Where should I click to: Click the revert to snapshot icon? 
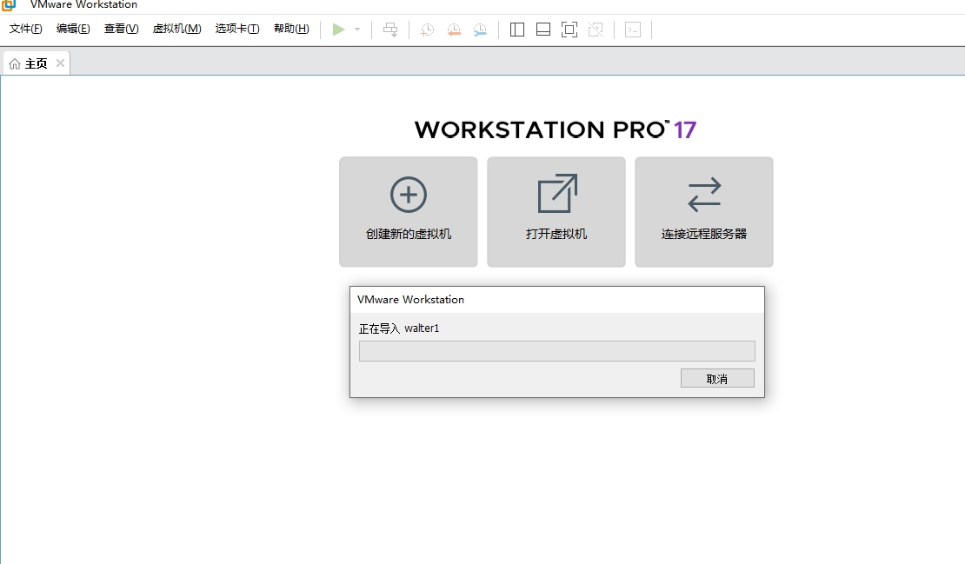[454, 30]
